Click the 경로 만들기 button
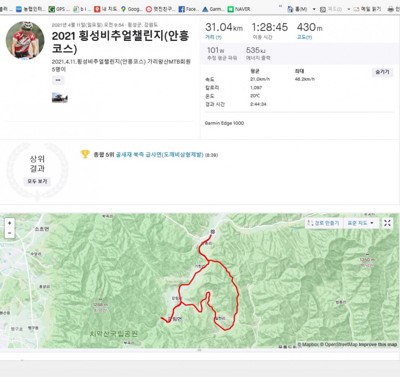 pyautogui.click(x=323, y=223)
